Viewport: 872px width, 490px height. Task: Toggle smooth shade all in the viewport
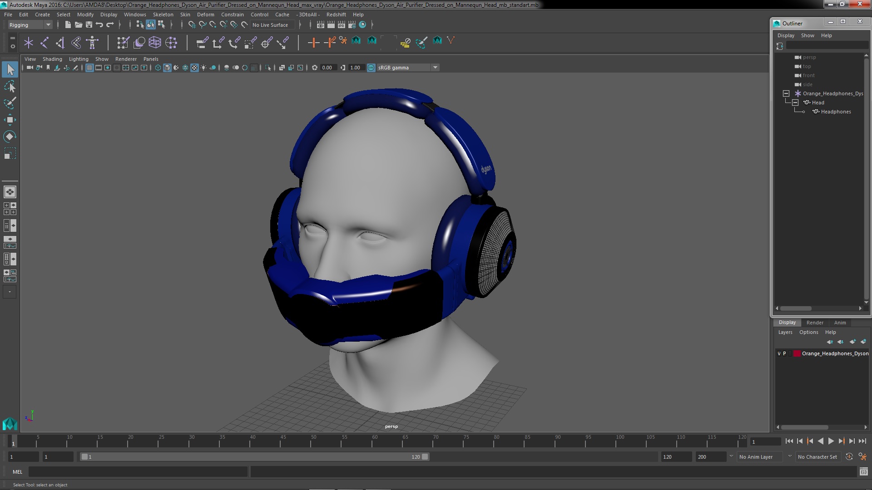pyautogui.click(x=167, y=68)
